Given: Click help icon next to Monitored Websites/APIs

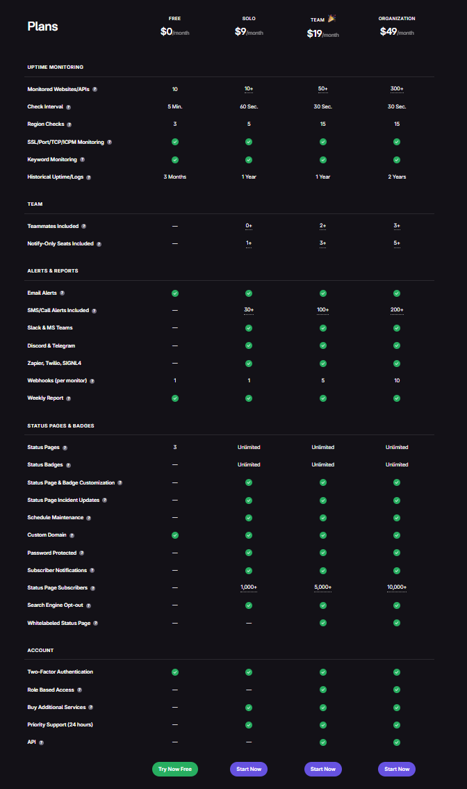Looking at the screenshot, I should coord(95,90).
